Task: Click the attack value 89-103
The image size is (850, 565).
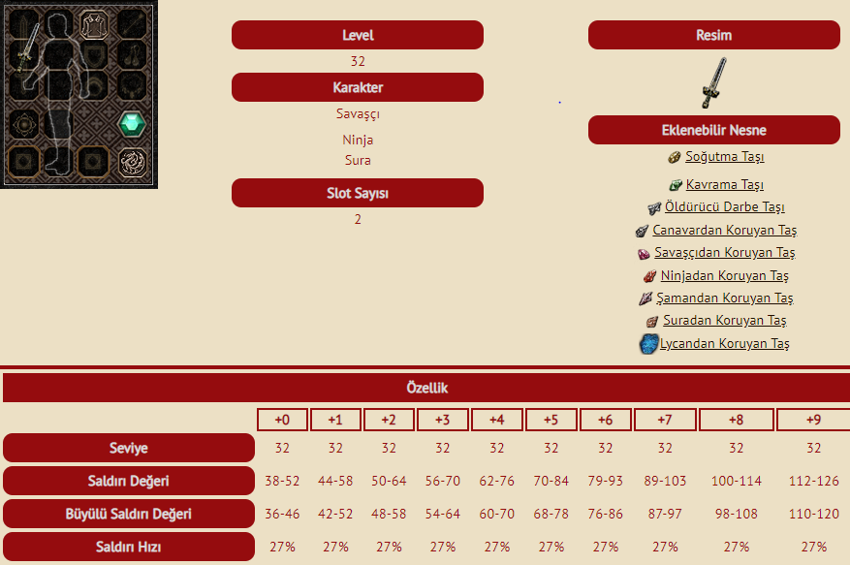Action: click(665, 481)
